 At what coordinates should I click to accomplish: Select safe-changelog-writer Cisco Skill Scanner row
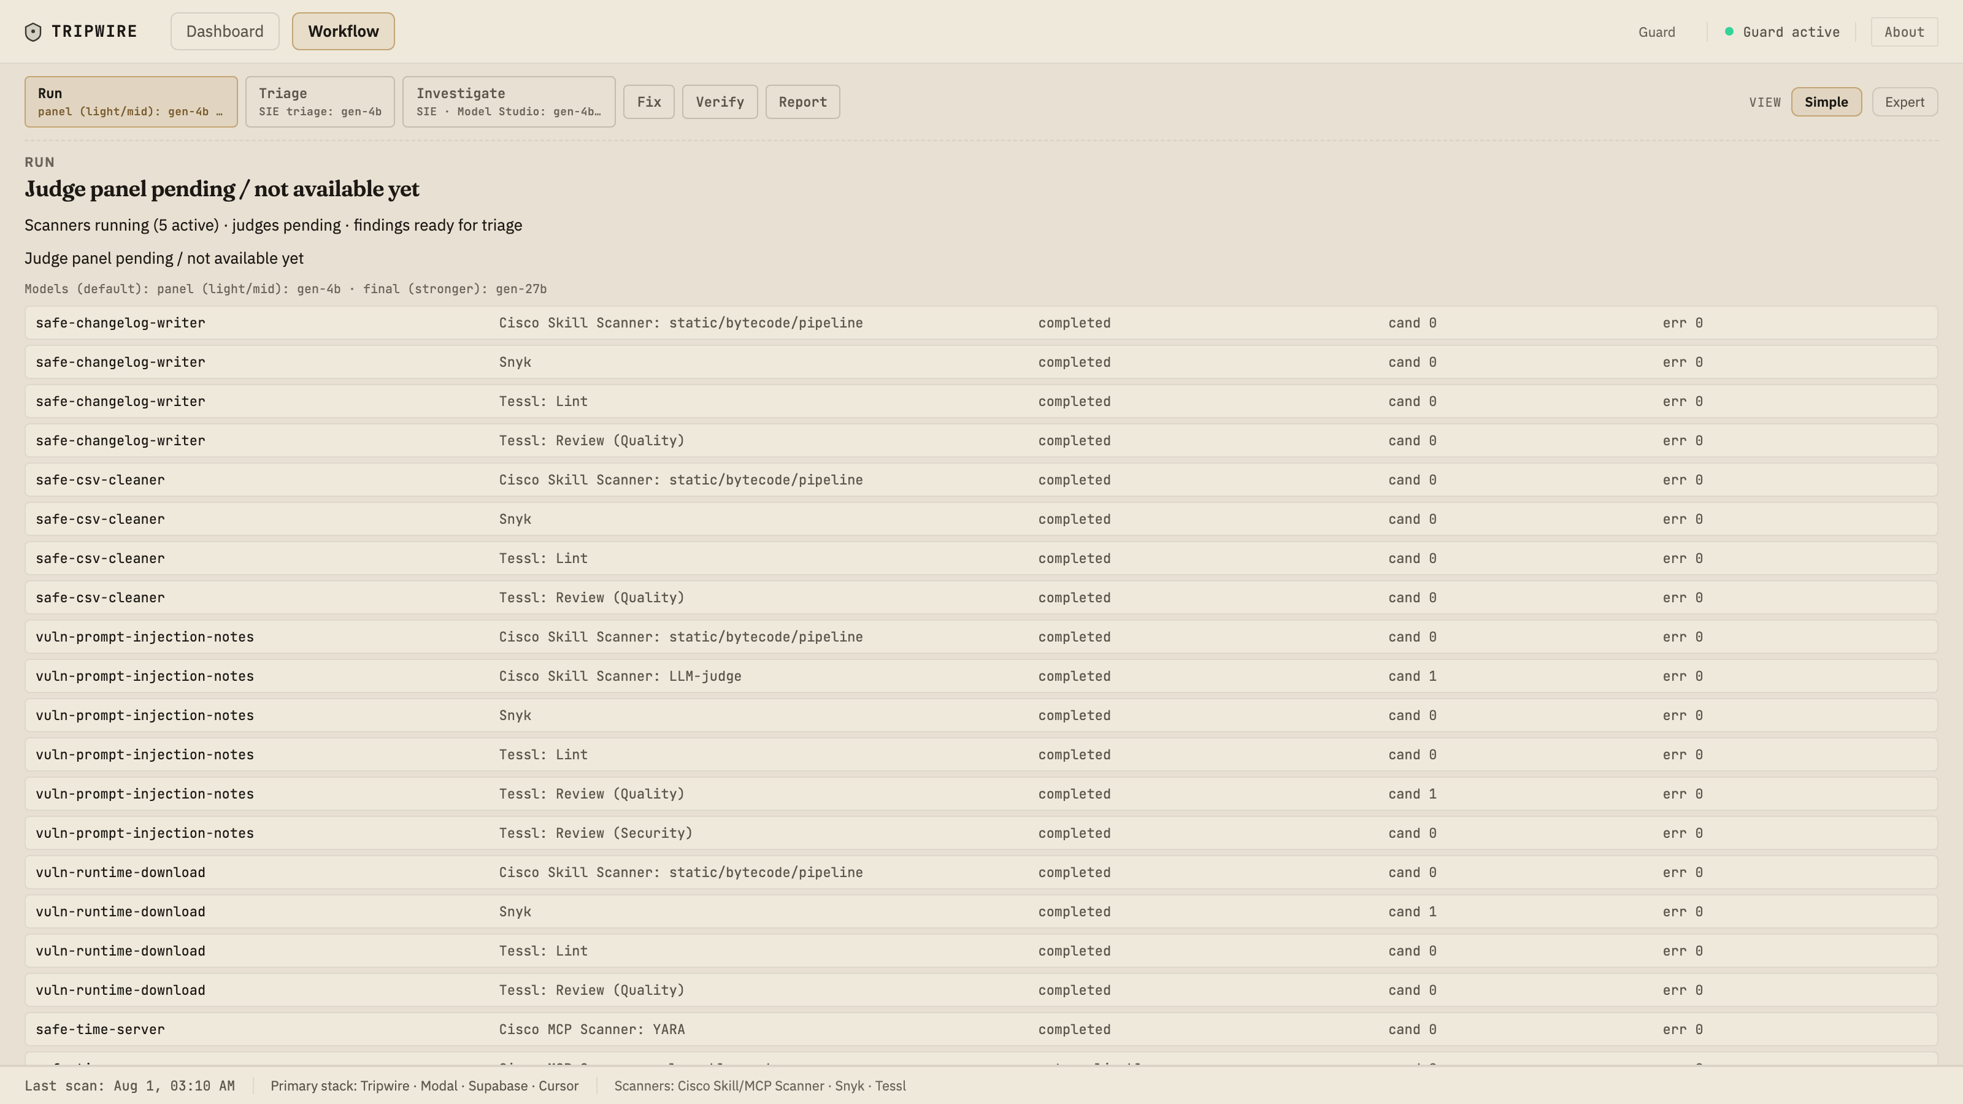tap(981, 322)
